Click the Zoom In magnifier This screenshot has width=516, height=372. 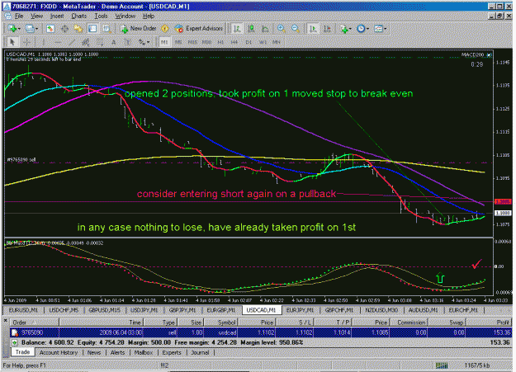(281, 29)
